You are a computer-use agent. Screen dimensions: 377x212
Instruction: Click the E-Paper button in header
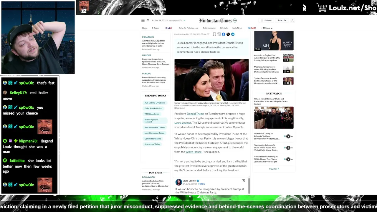click(266, 21)
